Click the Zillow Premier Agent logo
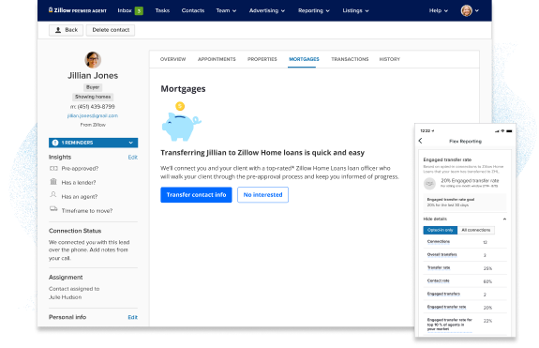Viewport: 539px width, 348px height. 78,10
